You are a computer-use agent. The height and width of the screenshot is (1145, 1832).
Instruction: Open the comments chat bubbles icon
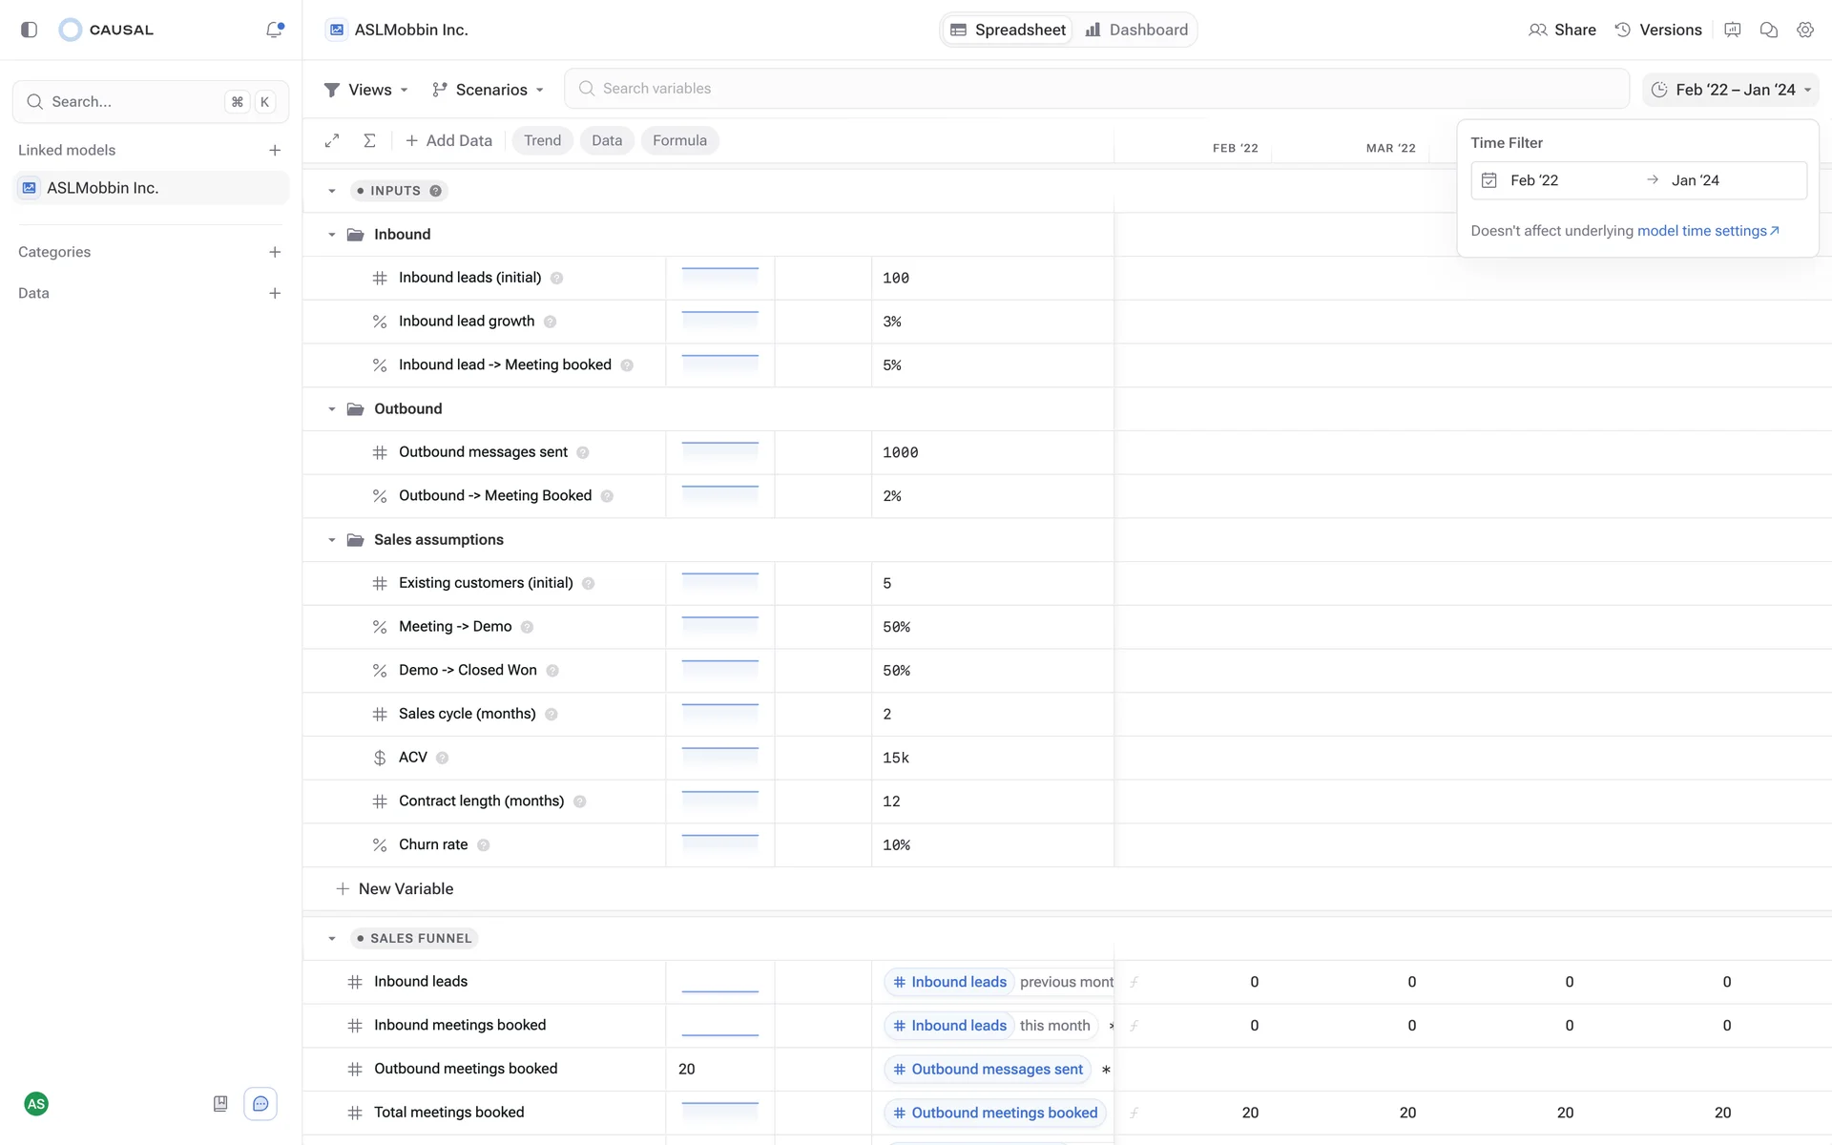point(1768,30)
